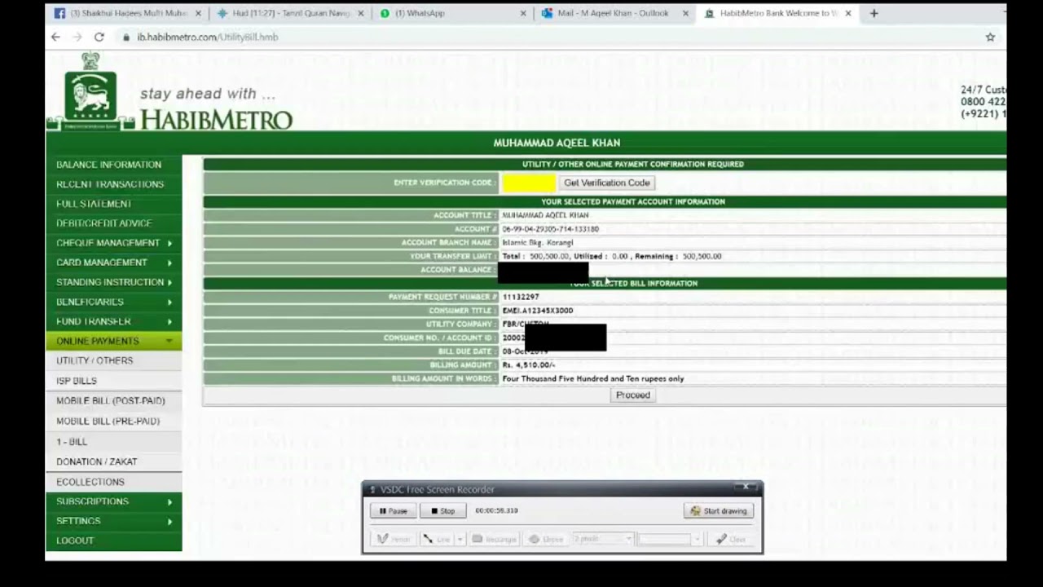Switch to the Outlook Mail tab

(x=613, y=13)
